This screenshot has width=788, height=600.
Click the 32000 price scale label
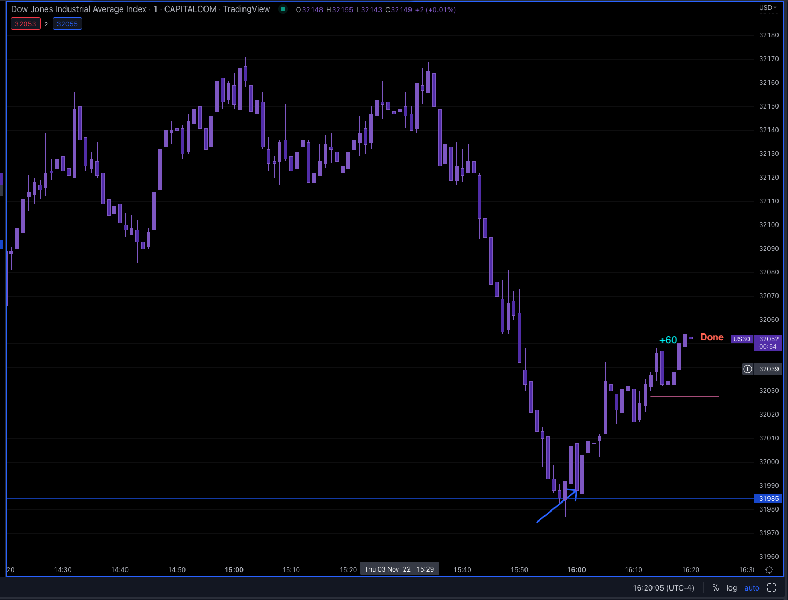pyautogui.click(x=768, y=462)
